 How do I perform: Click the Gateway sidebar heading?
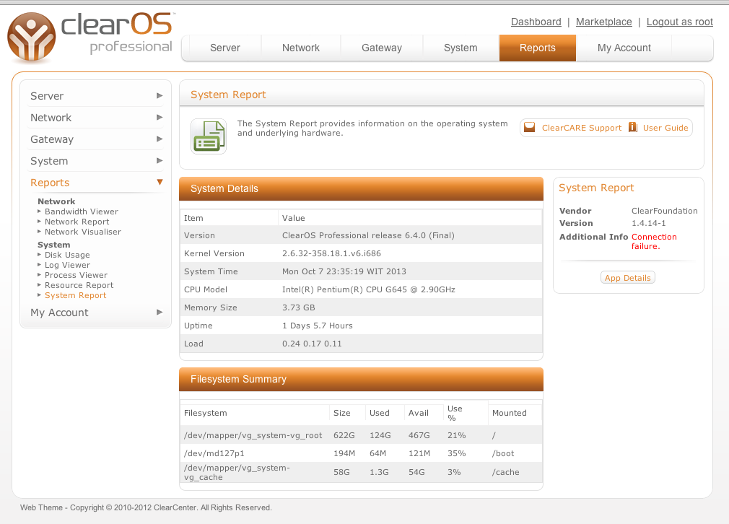tap(52, 139)
